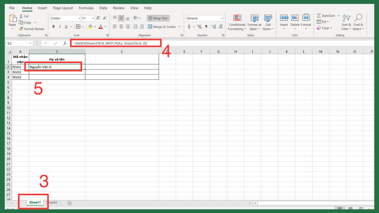Activate the Format Painter brush
Screen dimensions: 379x213
coord(32,29)
